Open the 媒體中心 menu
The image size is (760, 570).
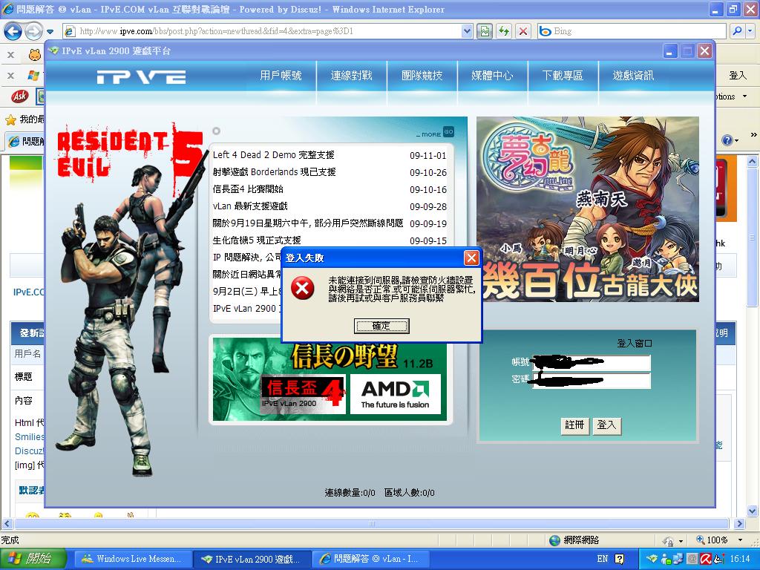pos(493,76)
